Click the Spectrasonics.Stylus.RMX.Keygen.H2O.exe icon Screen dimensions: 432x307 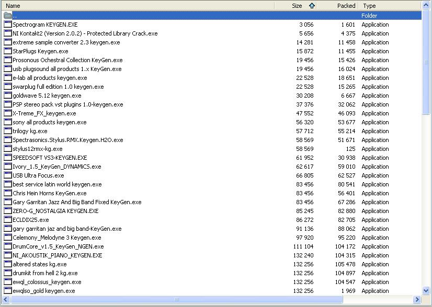[x=8, y=140]
